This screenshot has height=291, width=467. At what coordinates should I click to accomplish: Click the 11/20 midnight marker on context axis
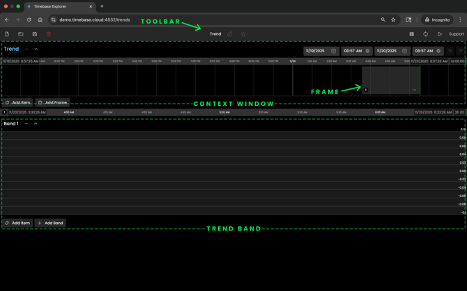pos(293,61)
